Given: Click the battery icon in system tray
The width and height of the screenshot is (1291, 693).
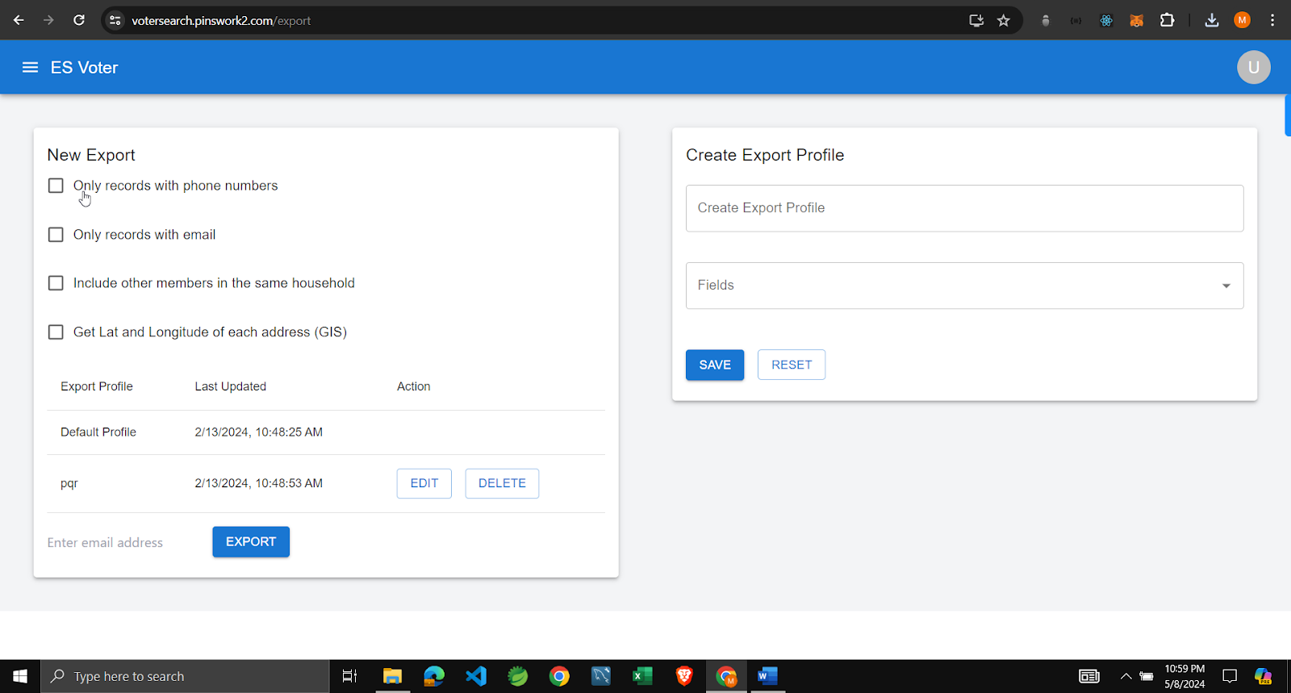Looking at the screenshot, I should pos(1146,676).
